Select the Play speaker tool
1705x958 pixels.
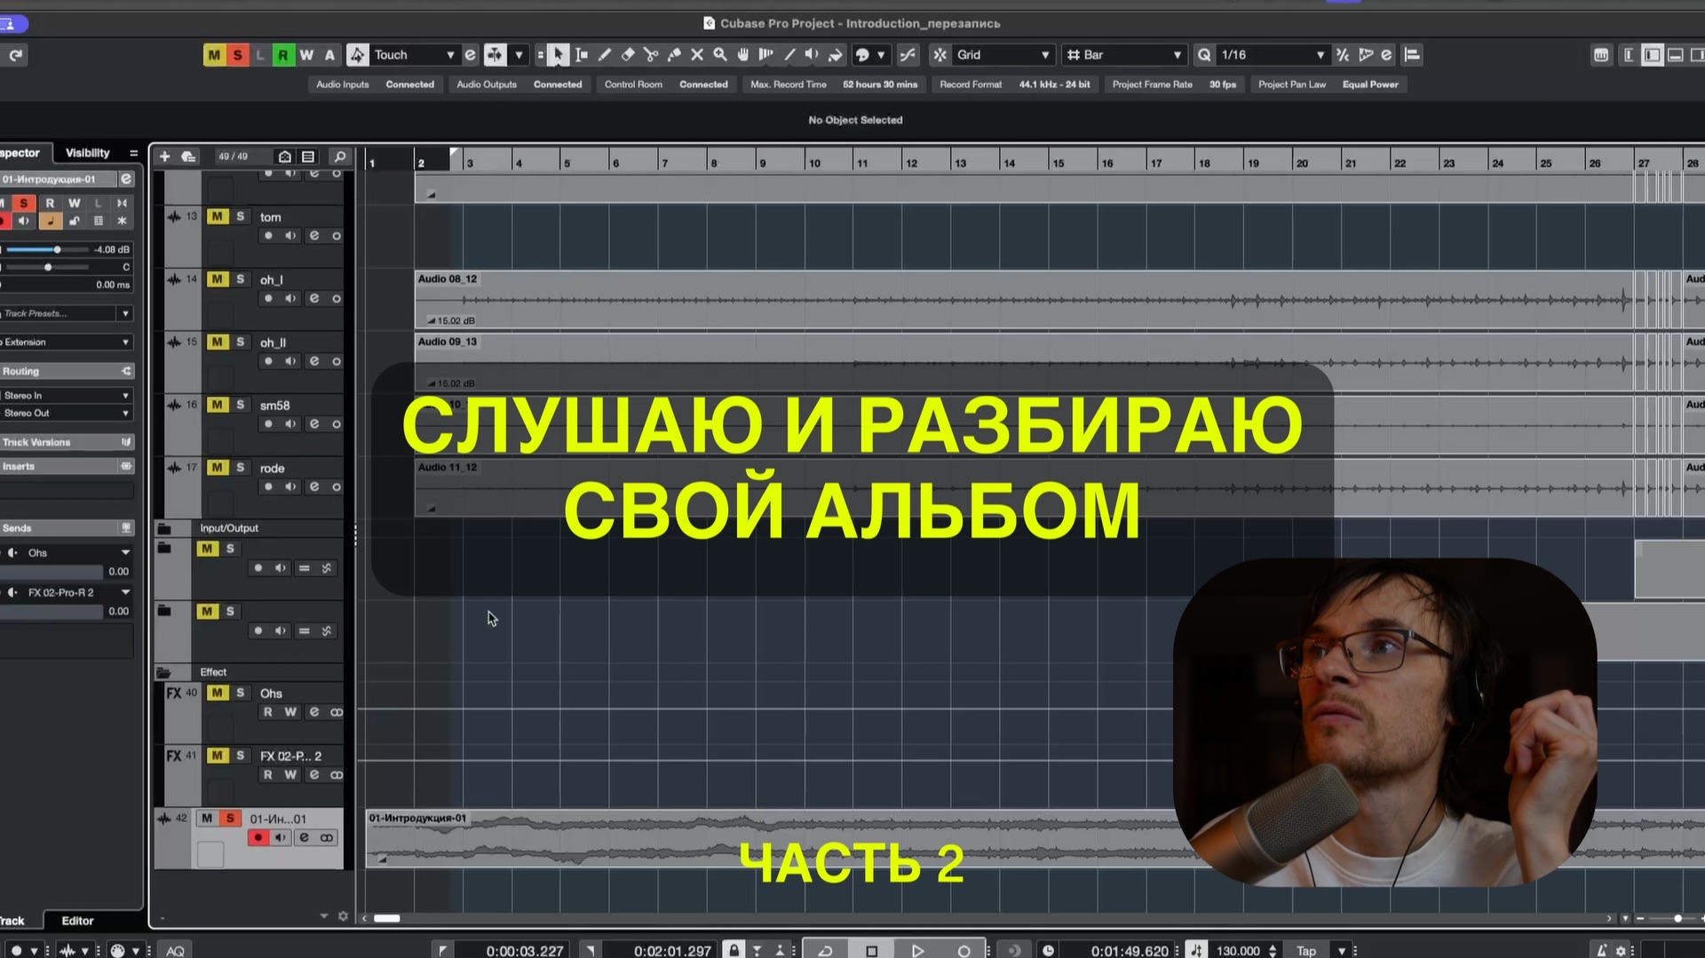pyautogui.click(x=812, y=55)
